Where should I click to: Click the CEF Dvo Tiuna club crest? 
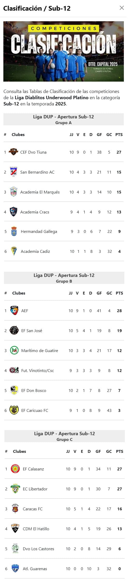pyautogui.click(x=13, y=152)
